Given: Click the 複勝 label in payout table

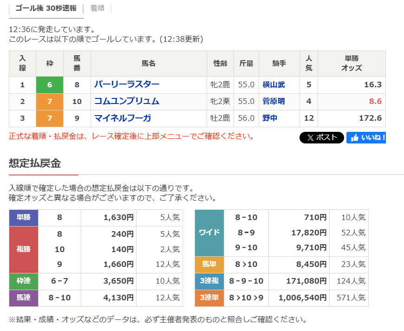Looking at the screenshot, I should click(24, 249).
